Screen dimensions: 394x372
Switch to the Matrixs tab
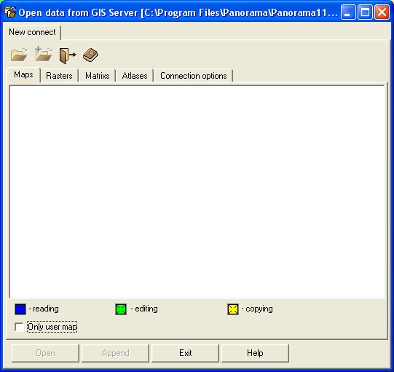98,76
